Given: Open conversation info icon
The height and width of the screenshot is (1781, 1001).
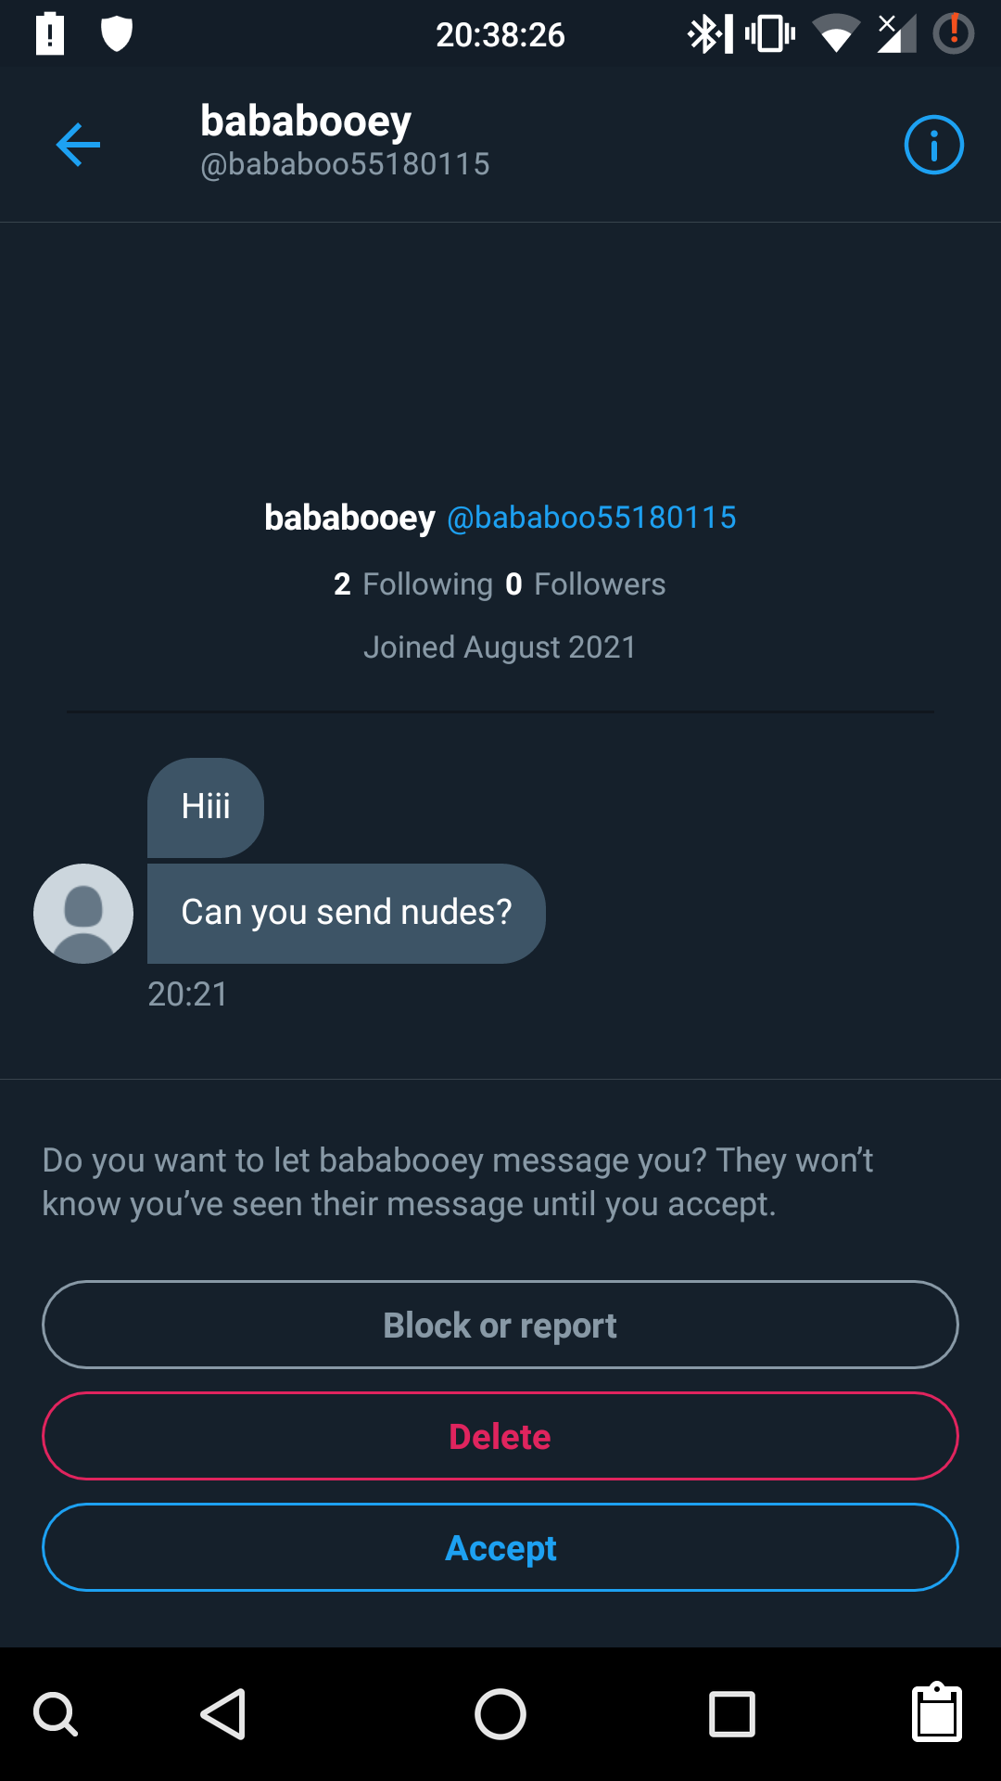Looking at the screenshot, I should [x=933, y=145].
